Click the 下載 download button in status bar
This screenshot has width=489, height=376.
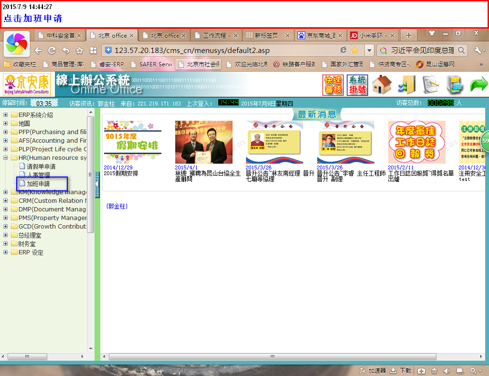pos(401,371)
